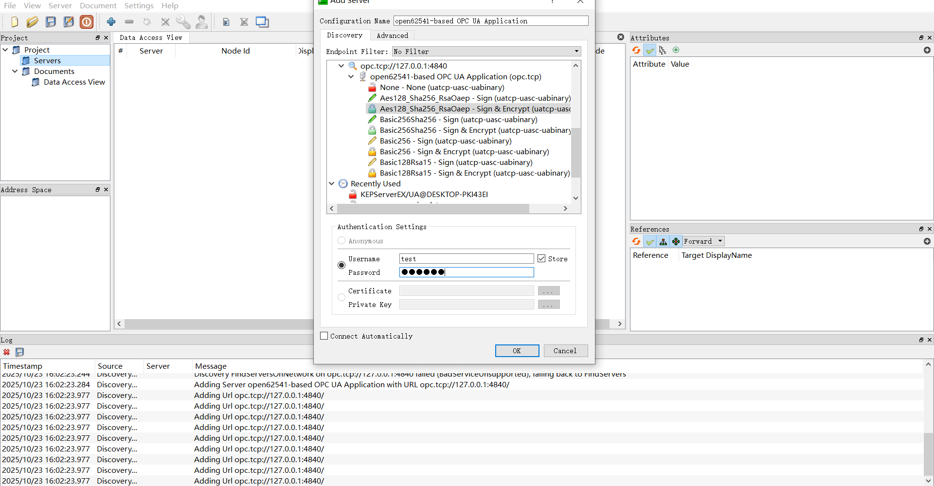Click the Remove Server minus icon
This screenshot has height=486, width=934.
click(129, 22)
